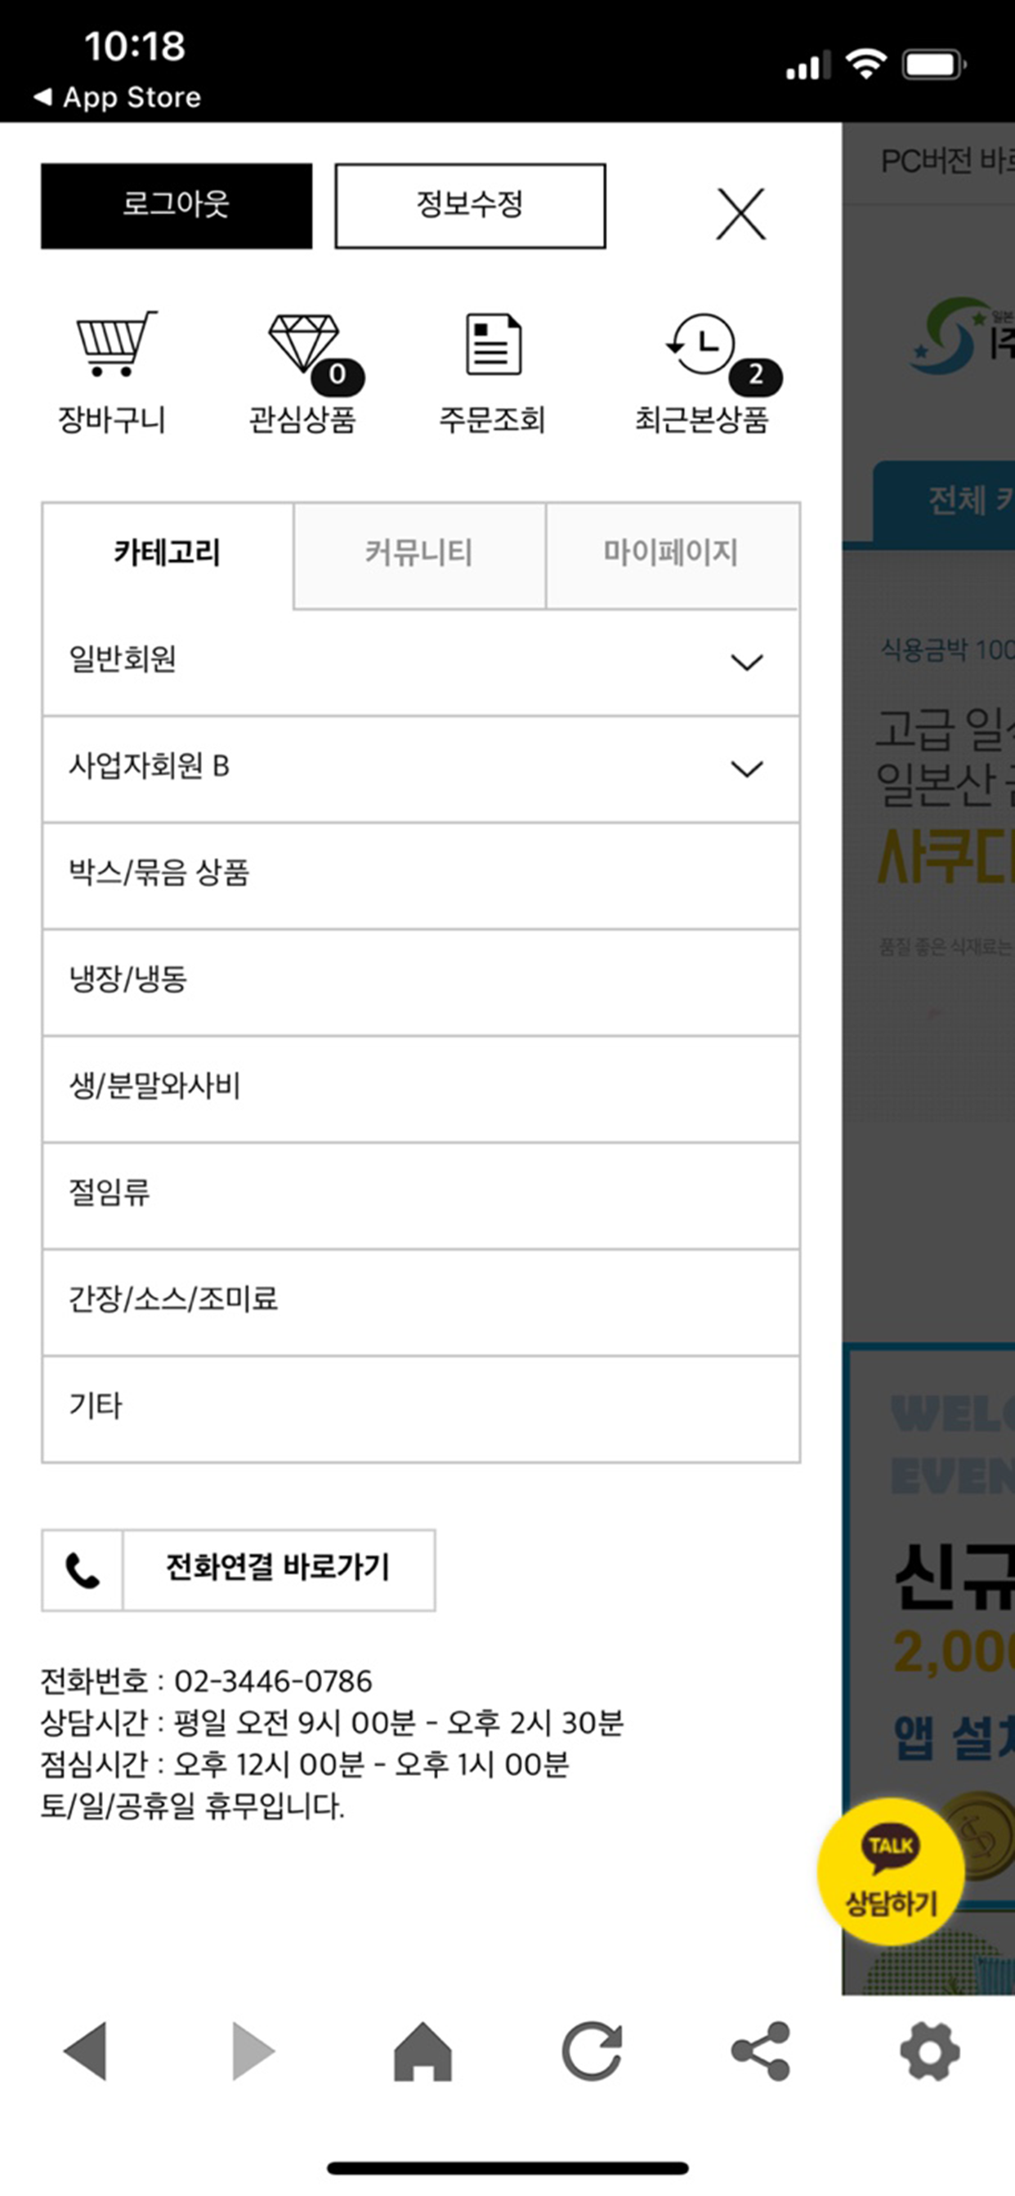1015x2196 pixels.
Task: Tap the share icon in bottom toolbar
Action: tap(761, 2051)
